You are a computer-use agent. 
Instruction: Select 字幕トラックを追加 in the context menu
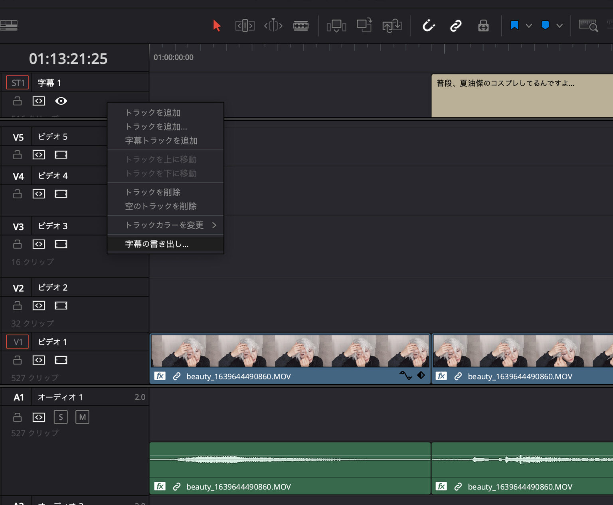(161, 141)
